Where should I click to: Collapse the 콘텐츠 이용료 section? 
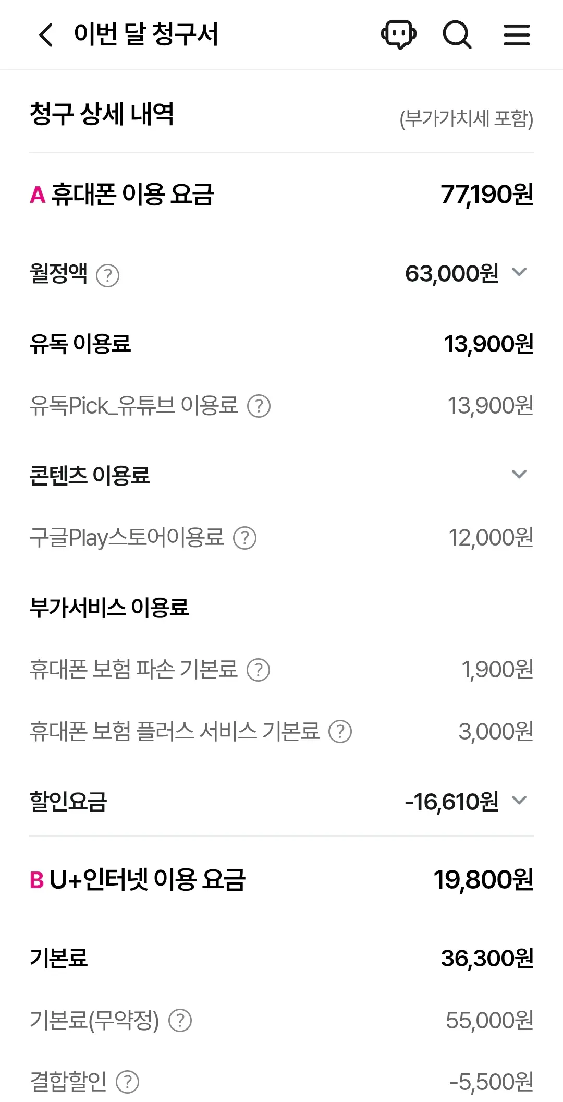click(x=519, y=474)
